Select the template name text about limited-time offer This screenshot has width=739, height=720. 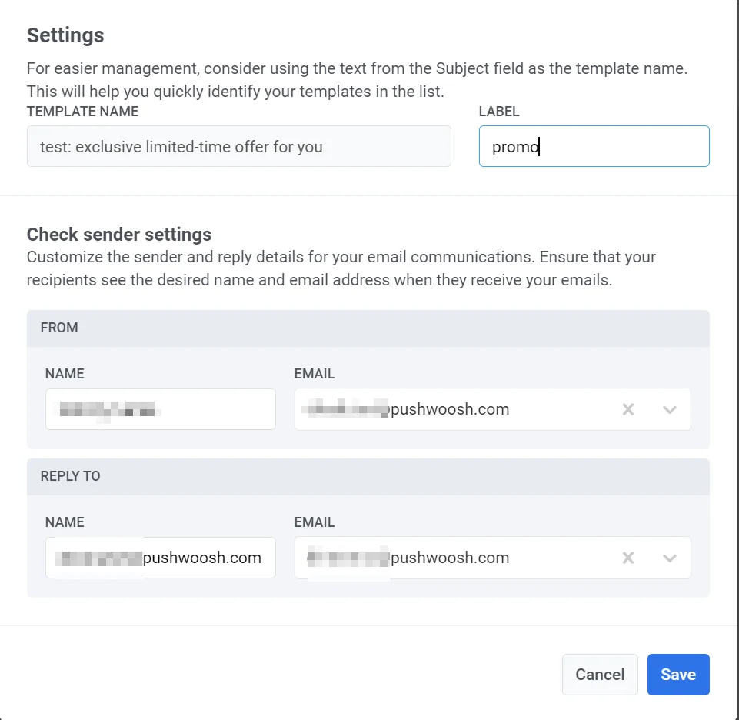pos(238,146)
